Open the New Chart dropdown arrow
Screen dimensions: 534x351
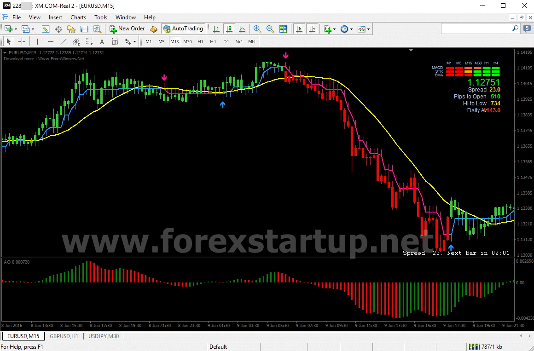point(16,29)
